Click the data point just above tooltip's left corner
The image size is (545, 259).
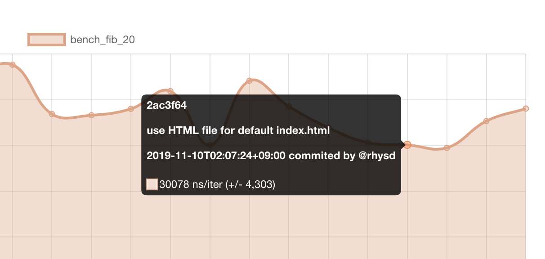(170, 91)
